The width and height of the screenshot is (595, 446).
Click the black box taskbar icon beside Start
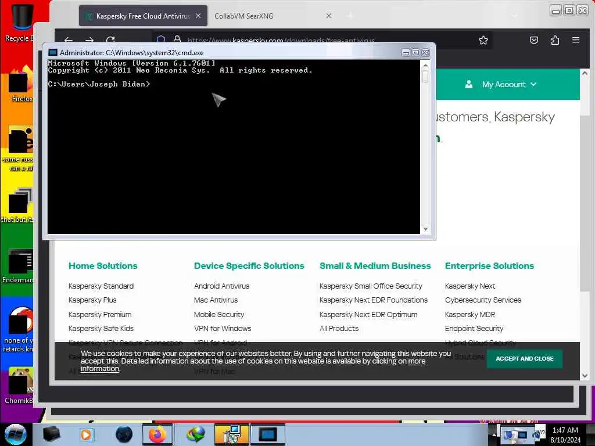point(51,434)
